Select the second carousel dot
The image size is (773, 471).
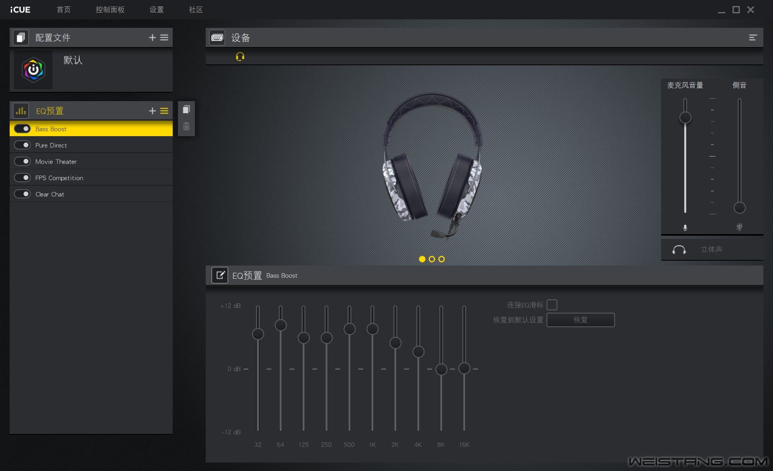[x=432, y=259]
